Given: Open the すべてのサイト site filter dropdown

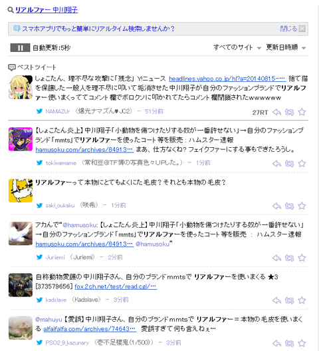Looking at the screenshot, I should [237, 47].
